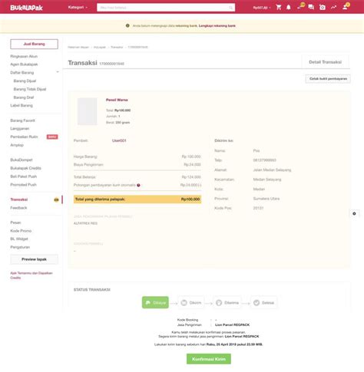Open BukaDompet in sidebar

coord(22,160)
